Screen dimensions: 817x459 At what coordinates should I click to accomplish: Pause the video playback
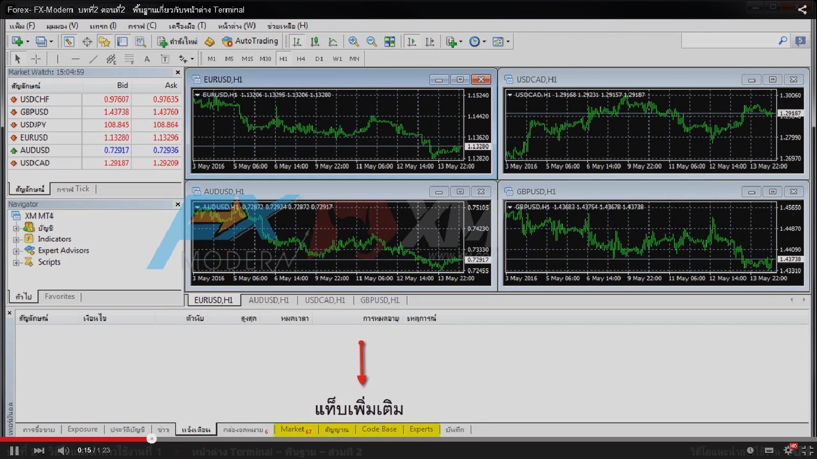pos(14,450)
